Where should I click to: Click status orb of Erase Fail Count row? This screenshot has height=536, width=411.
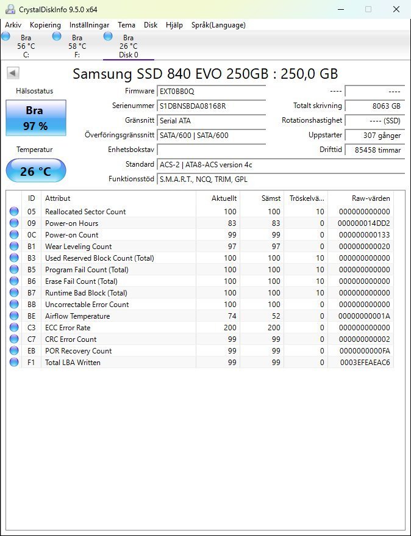pos(14,281)
